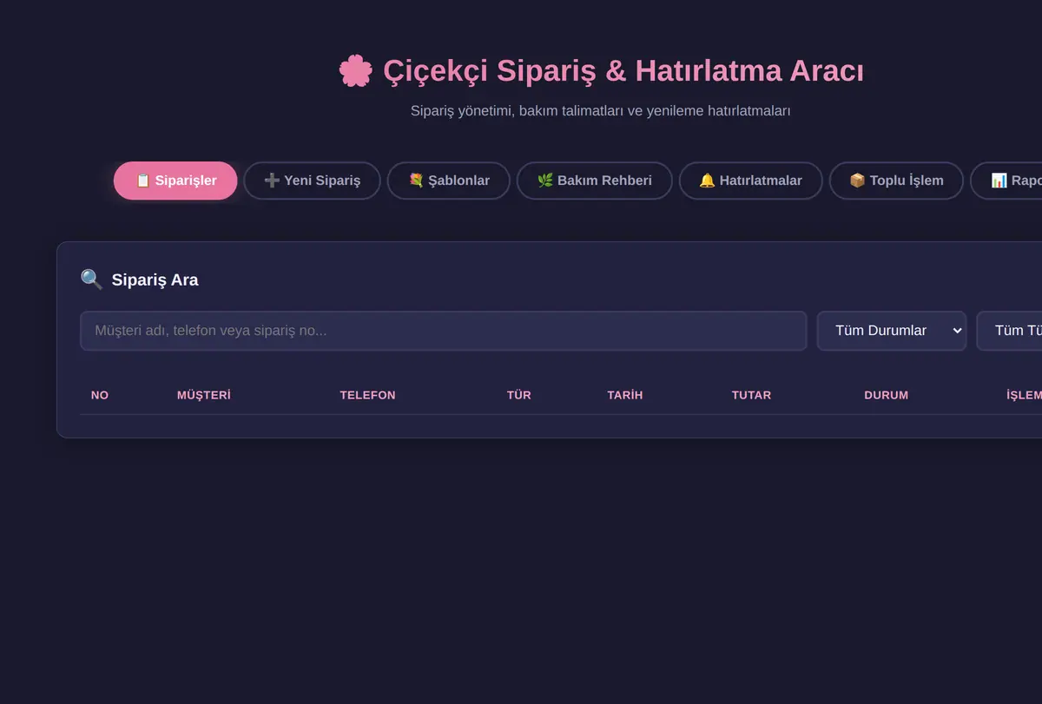The width and height of the screenshot is (1042, 704).
Task: Open the Siparişler tab
Action: (x=175, y=181)
